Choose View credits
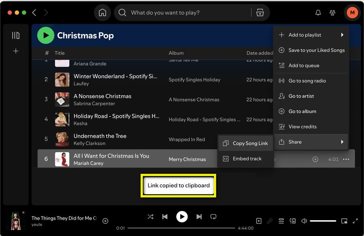 coord(311,127)
